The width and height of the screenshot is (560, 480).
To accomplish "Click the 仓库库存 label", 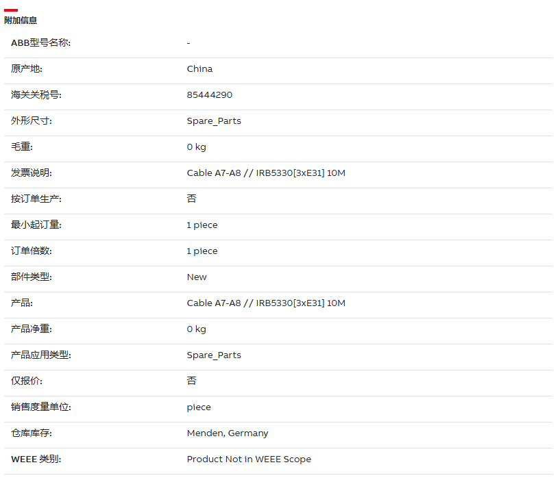I will point(32,433).
